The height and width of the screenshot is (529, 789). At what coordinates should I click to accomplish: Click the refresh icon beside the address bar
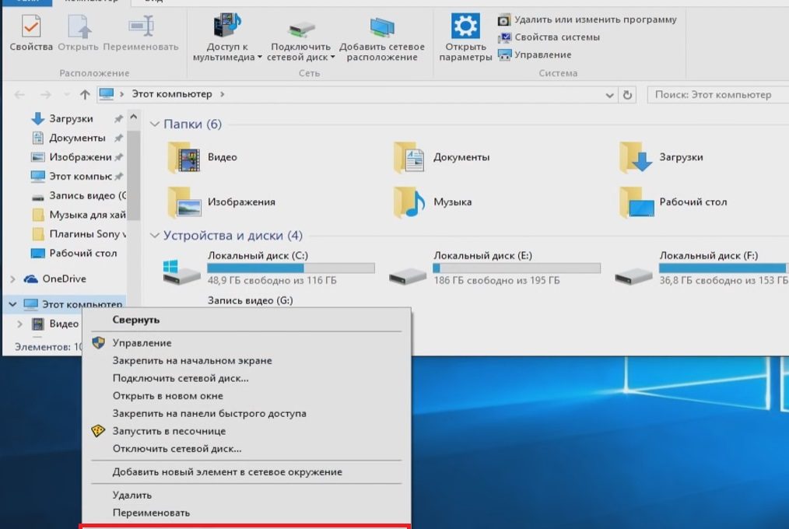(x=627, y=95)
